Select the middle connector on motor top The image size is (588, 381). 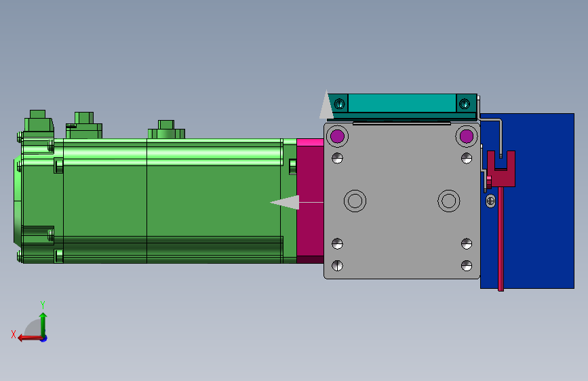pos(84,126)
